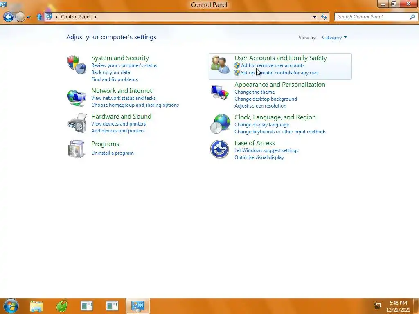Open the second document window taskbar icon
Viewport: 419px width, 314px height.
point(112,306)
